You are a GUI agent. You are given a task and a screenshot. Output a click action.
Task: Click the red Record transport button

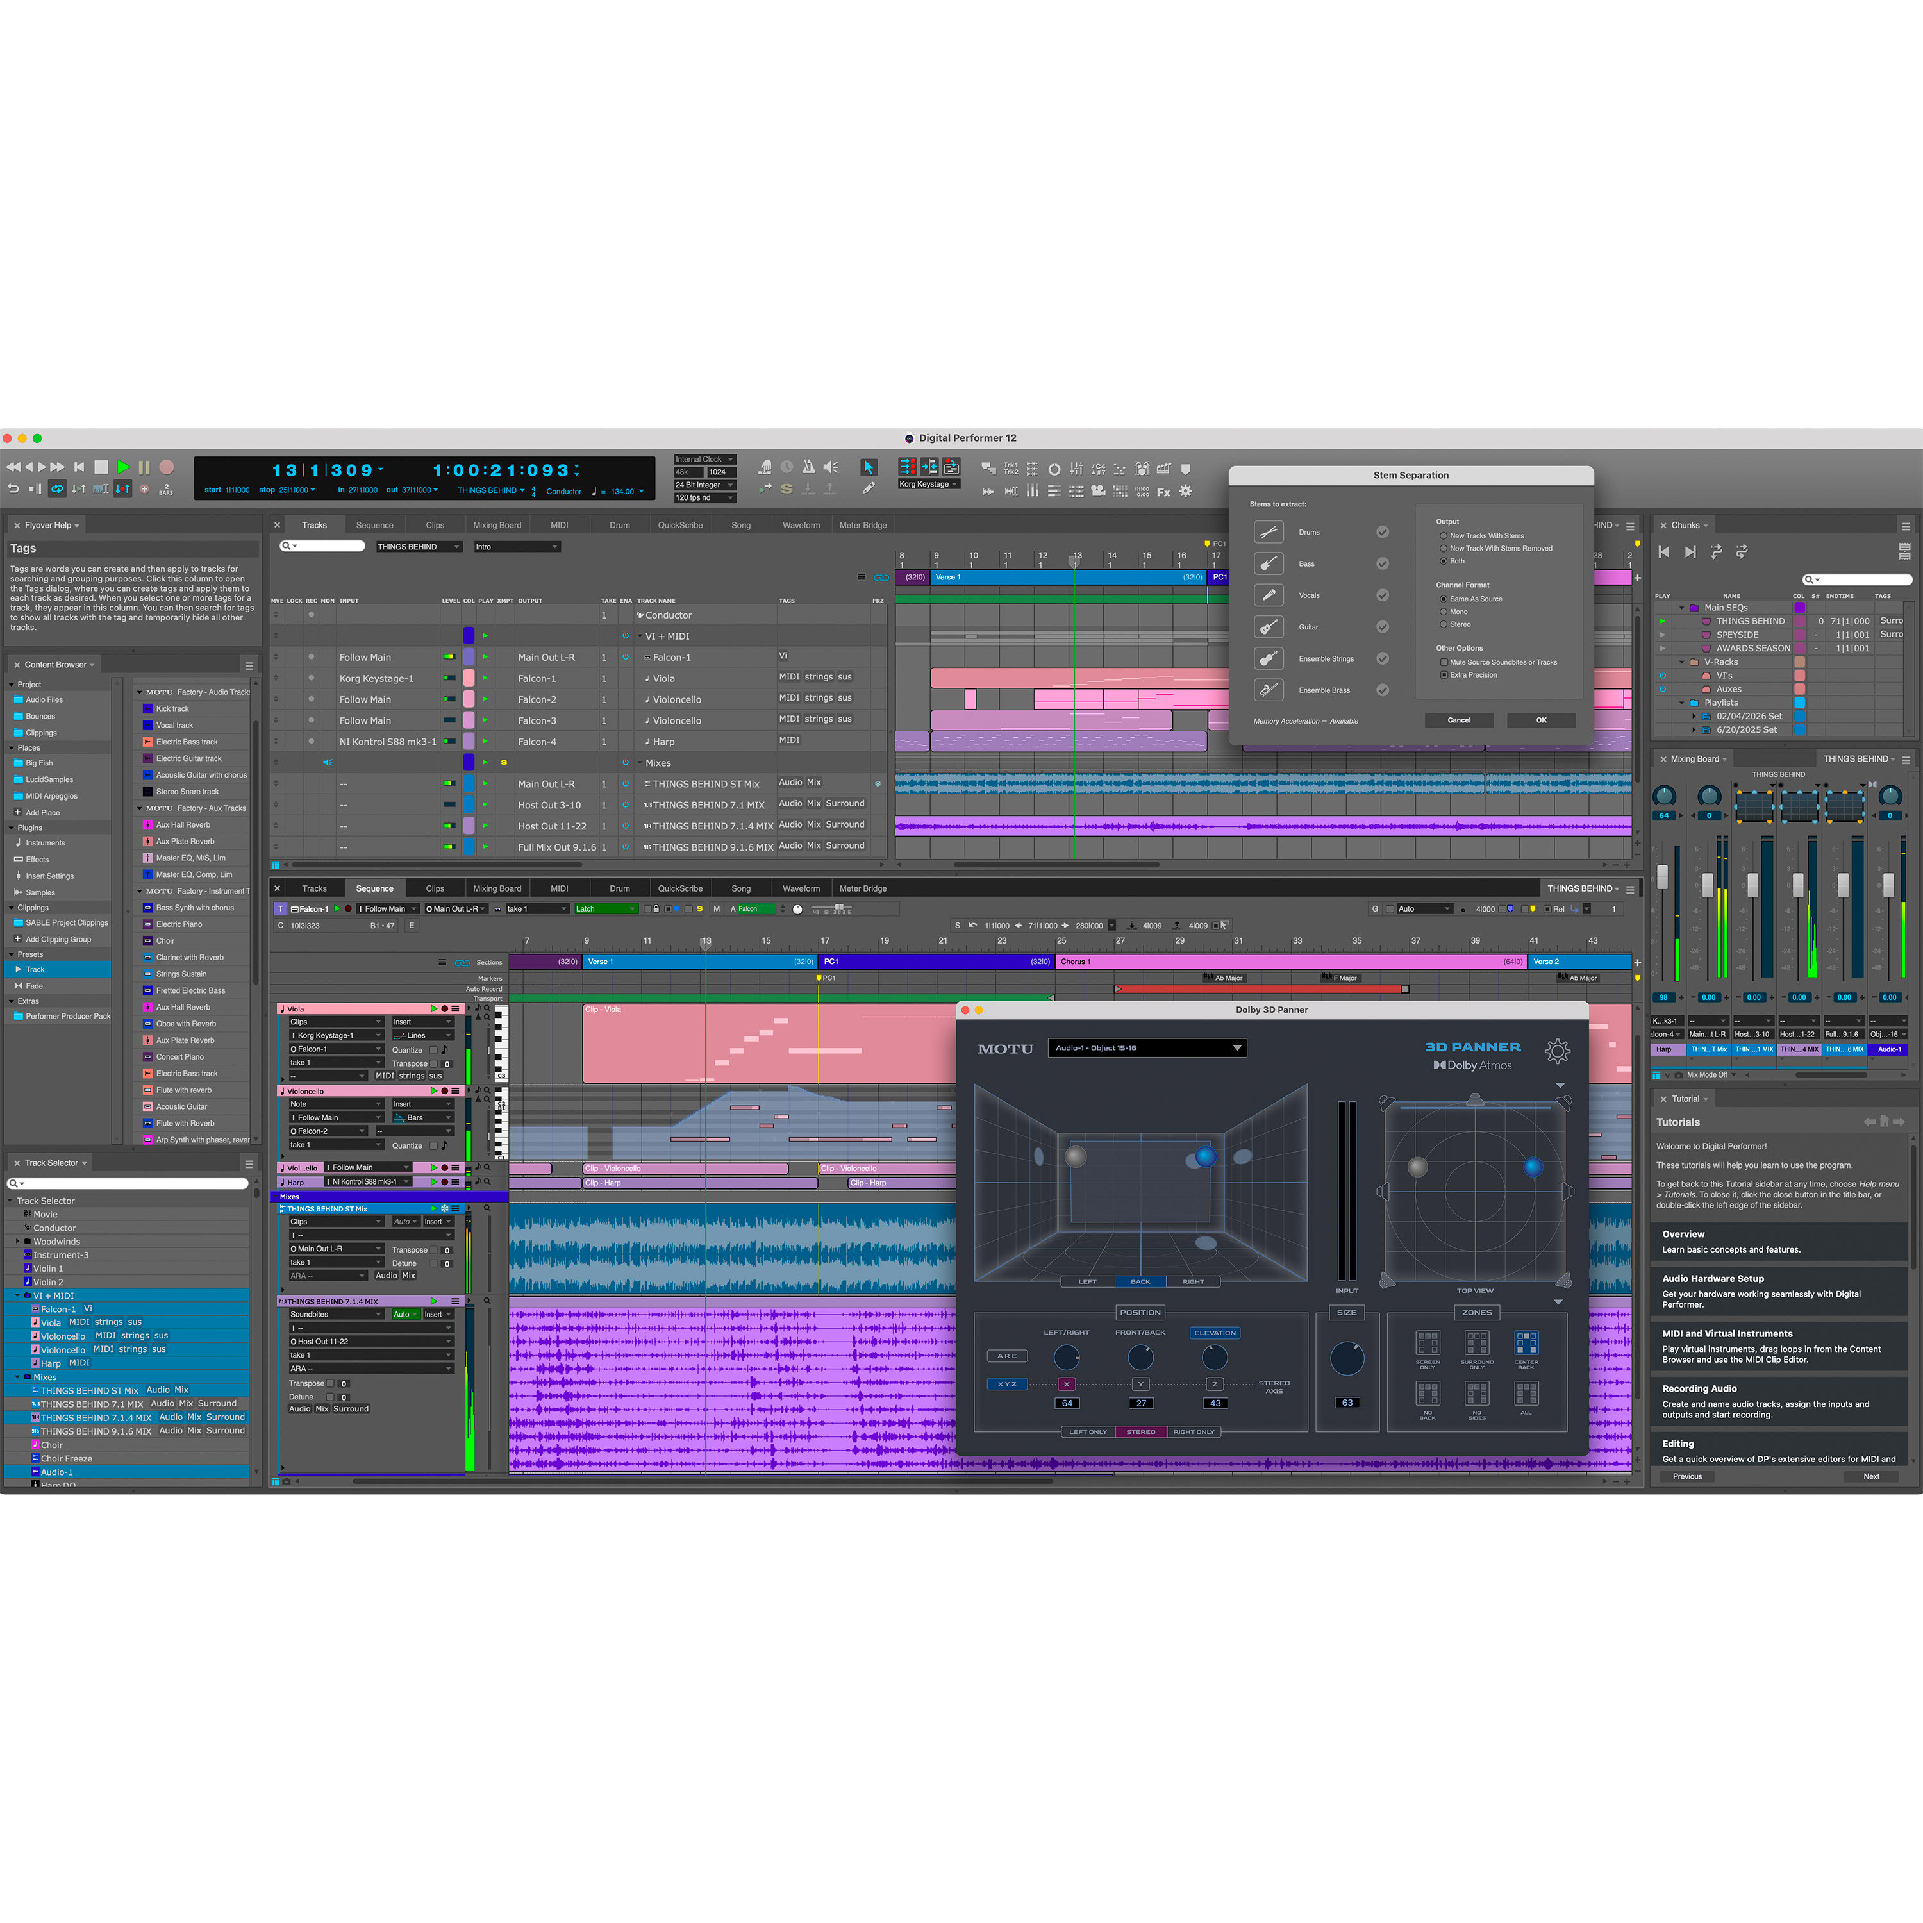point(167,467)
